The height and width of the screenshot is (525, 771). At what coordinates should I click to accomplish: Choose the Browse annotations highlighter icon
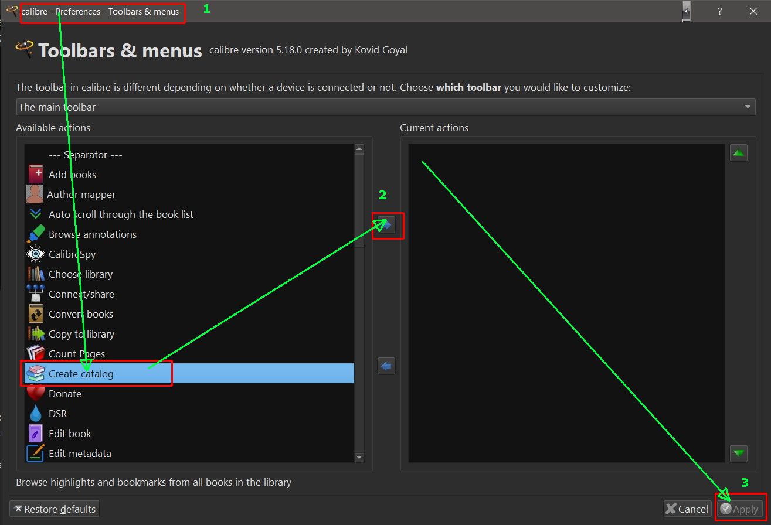tap(36, 234)
